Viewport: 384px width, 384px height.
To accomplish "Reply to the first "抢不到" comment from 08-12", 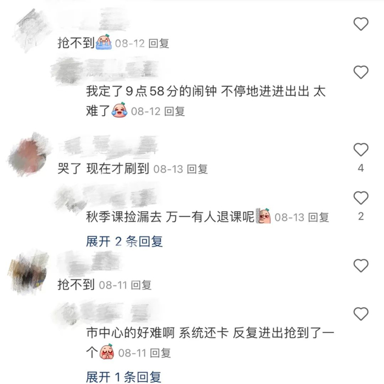I will 159,43.
